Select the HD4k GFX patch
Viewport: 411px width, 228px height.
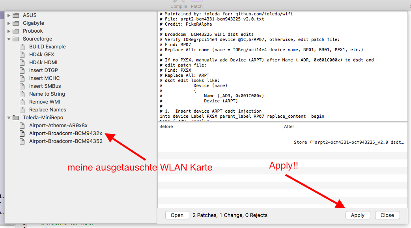click(x=42, y=54)
